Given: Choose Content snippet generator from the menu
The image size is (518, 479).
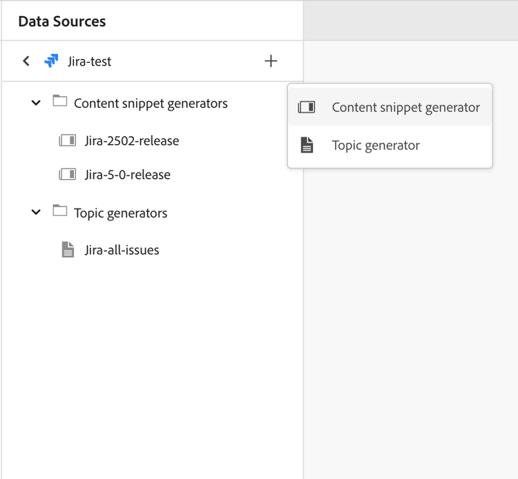Looking at the screenshot, I should tap(405, 108).
